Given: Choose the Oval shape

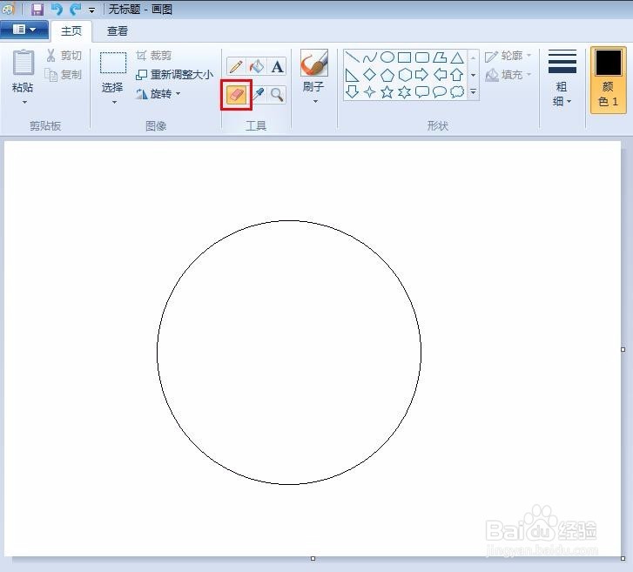Looking at the screenshot, I should [x=387, y=57].
